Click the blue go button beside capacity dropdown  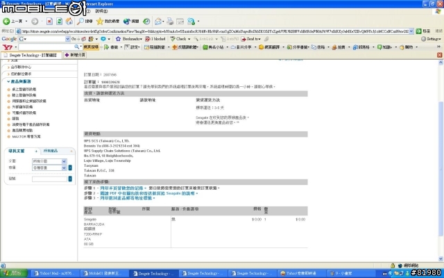point(70,167)
